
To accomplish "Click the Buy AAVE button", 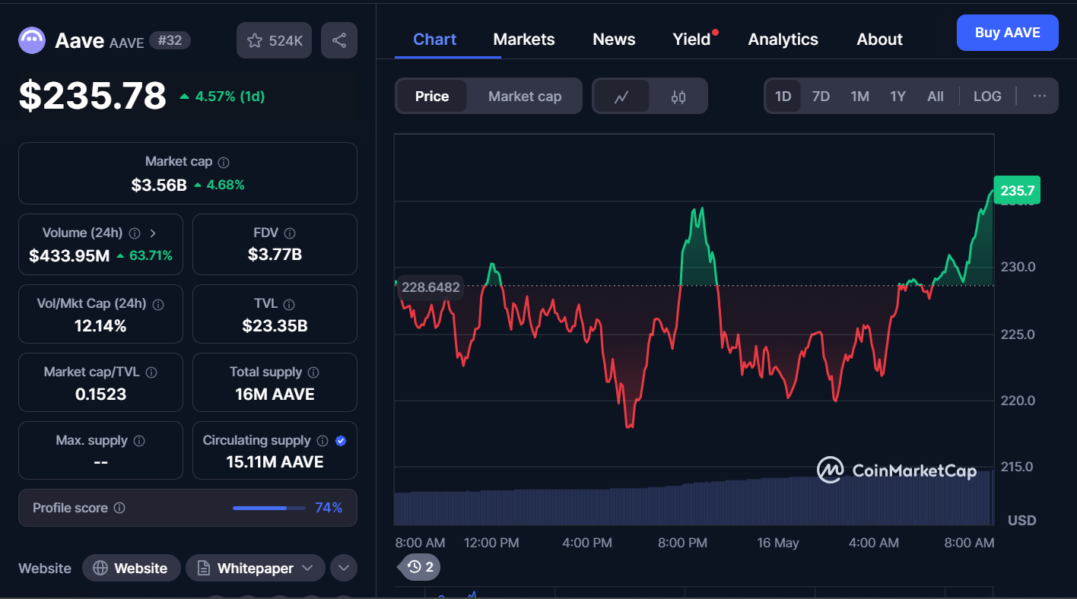I will (x=1007, y=33).
